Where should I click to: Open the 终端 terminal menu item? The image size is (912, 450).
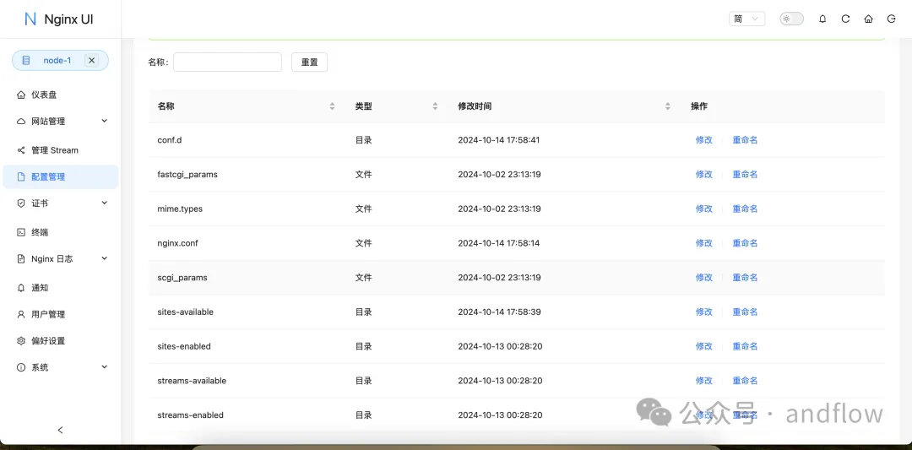[40, 232]
